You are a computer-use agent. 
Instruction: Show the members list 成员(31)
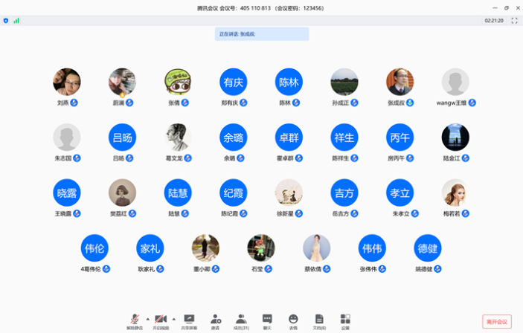240,319
